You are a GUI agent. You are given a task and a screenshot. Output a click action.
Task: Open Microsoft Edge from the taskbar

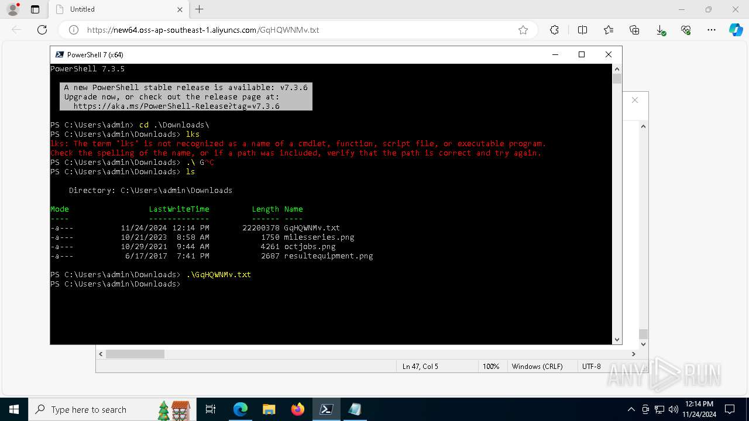[240, 409]
